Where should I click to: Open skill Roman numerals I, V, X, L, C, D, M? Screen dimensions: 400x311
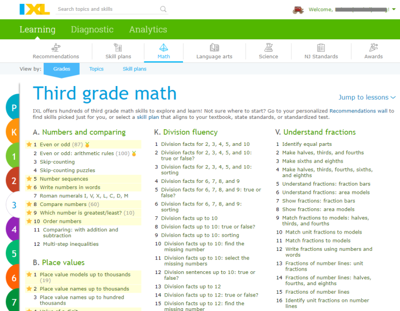(x=84, y=196)
